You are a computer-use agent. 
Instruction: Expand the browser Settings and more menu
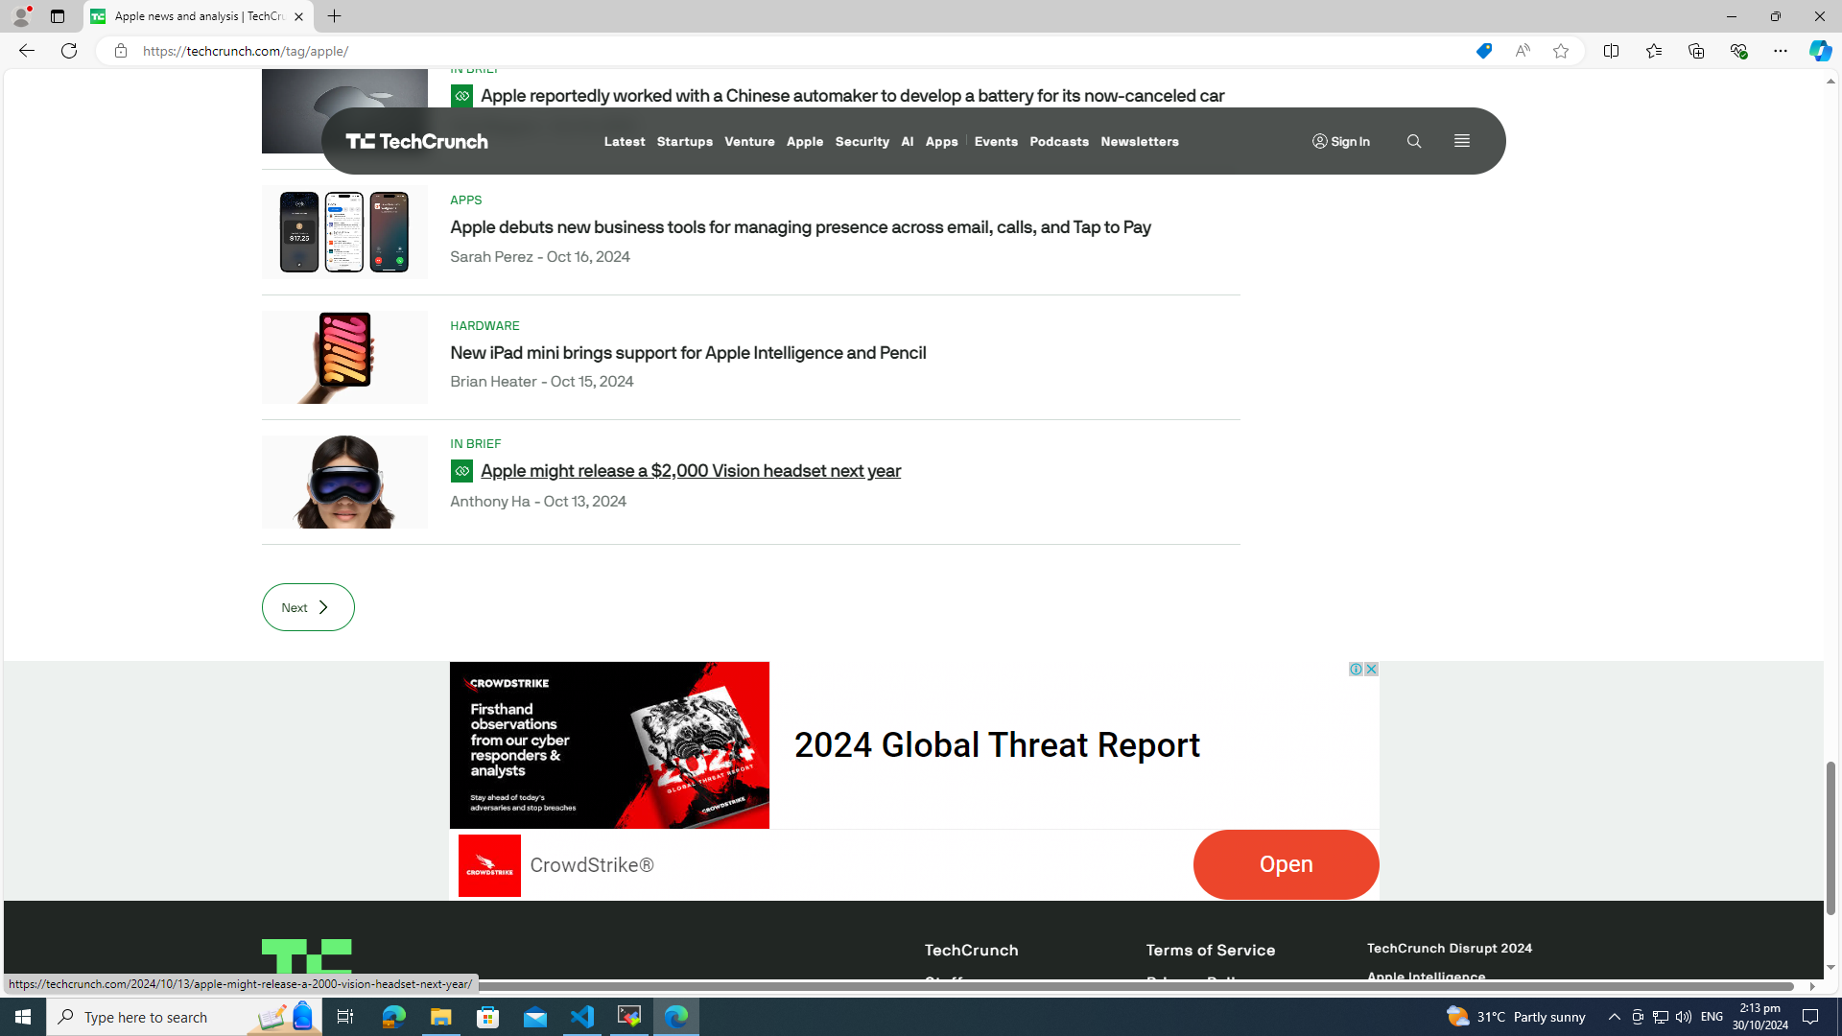[x=1780, y=51]
